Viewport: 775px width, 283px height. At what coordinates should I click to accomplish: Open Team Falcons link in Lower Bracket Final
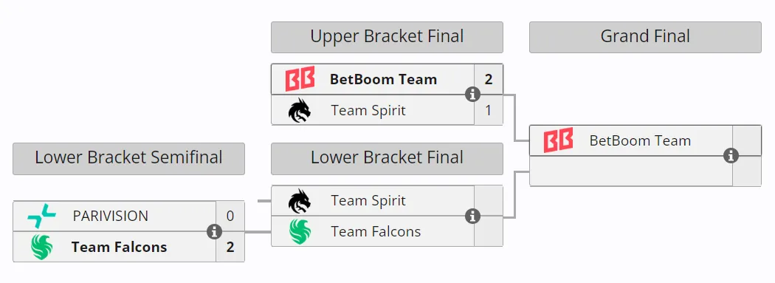click(376, 231)
